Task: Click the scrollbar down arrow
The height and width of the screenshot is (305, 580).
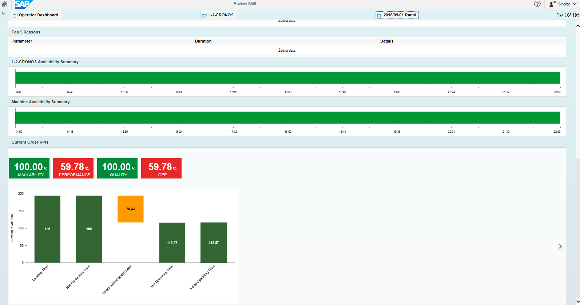Action: point(578,302)
